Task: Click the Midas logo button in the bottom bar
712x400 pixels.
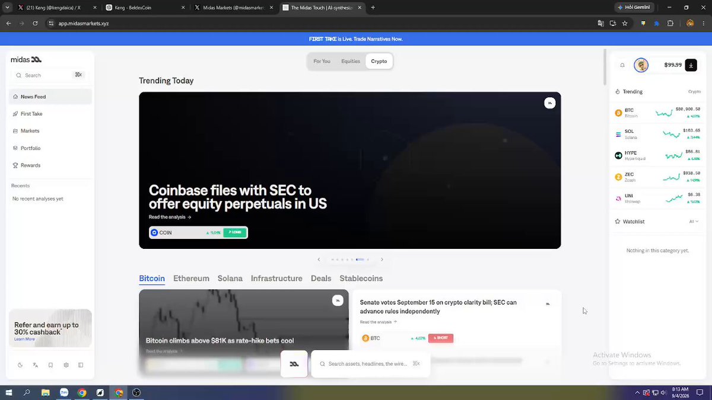Action: click(x=294, y=364)
